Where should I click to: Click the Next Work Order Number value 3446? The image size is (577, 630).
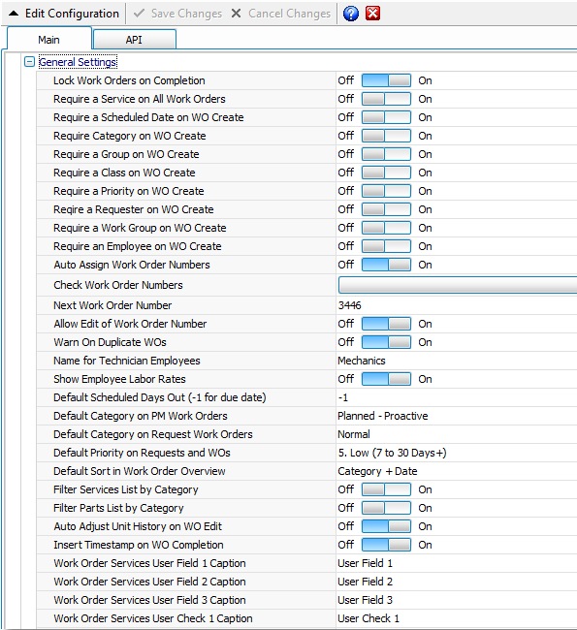tap(349, 305)
